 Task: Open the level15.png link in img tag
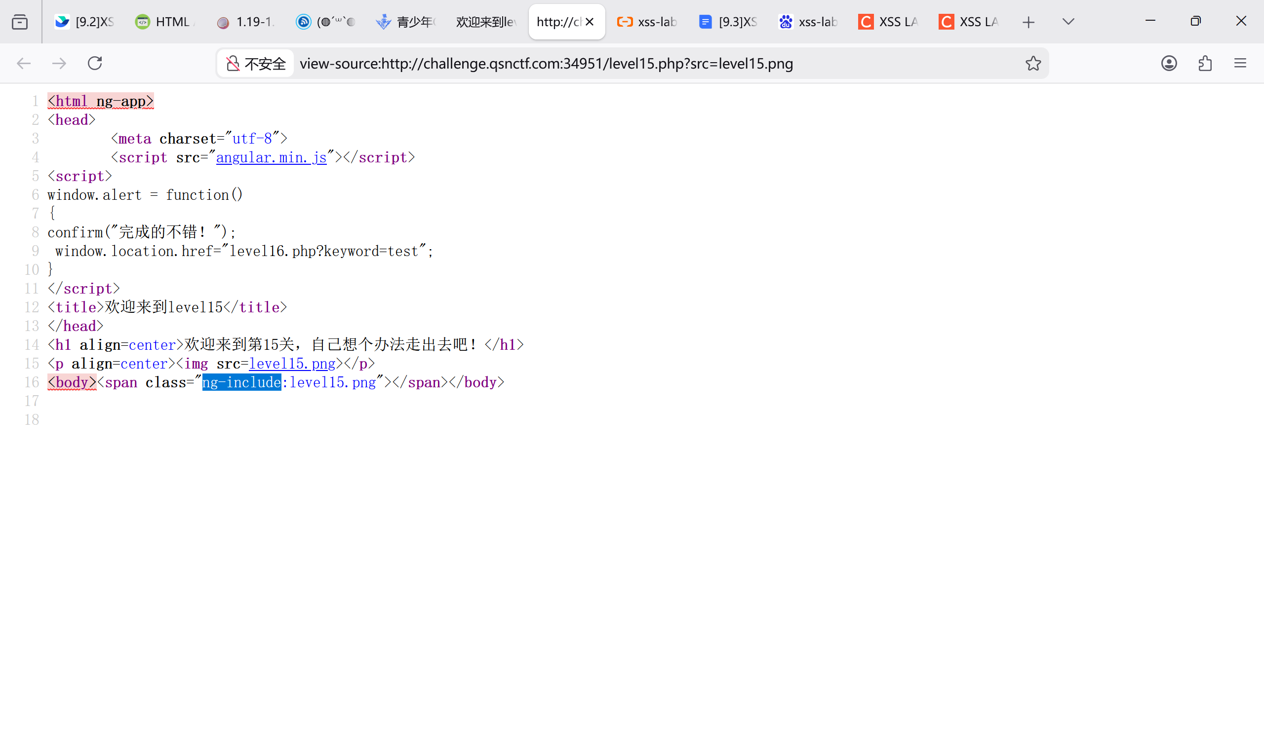(x=292, y=364)
